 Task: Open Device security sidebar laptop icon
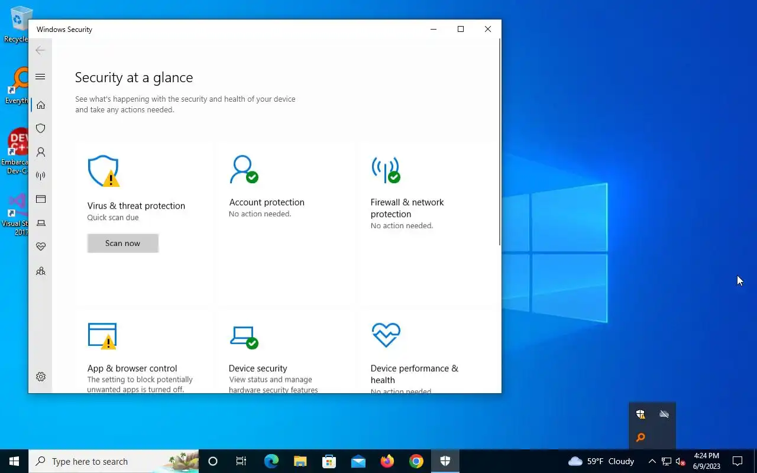click(41, 223)
